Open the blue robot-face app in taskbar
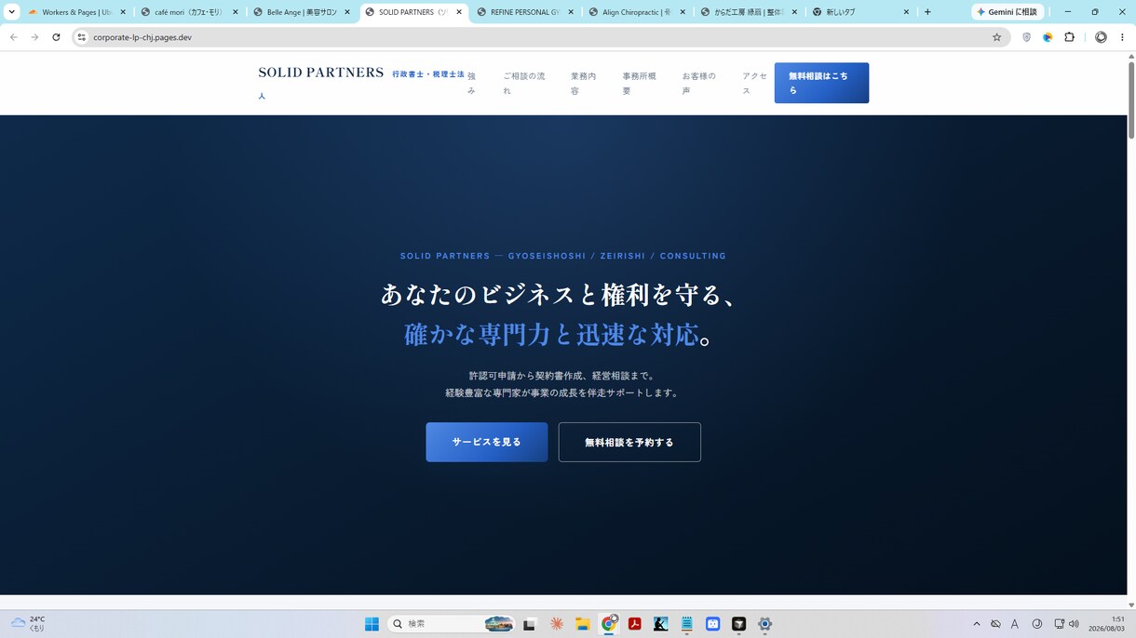Image resolution: width=1136 pixels, height=638 pixels. [712, 624]
